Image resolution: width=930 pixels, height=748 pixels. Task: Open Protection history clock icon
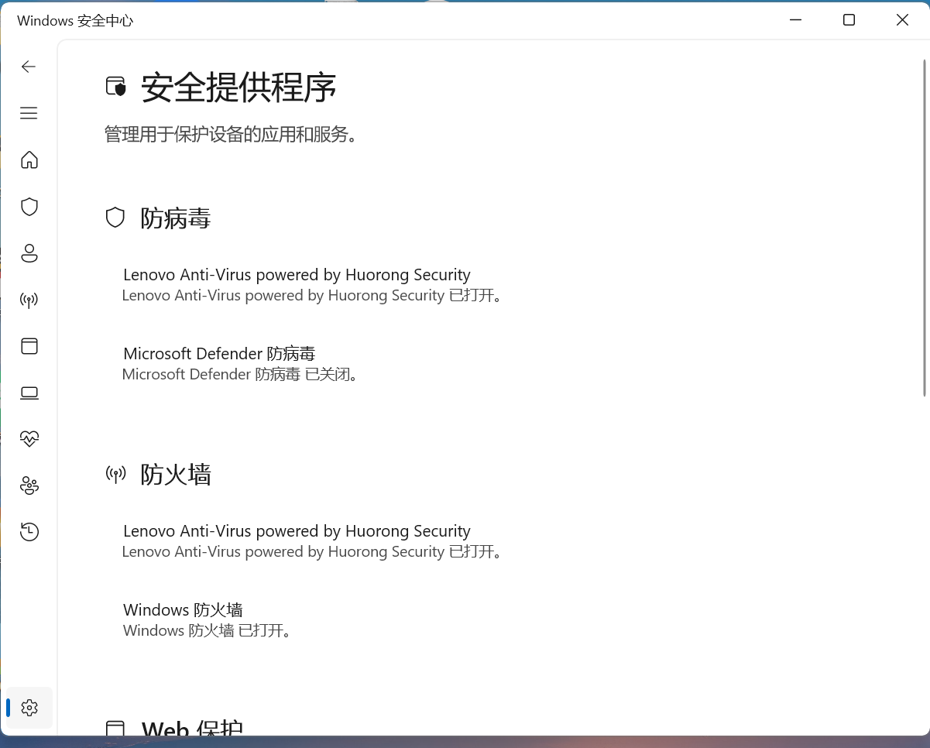pos(29,532)
